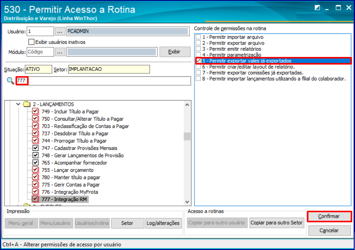The height and width of the screenshot is (250, 355).
Task: Toggle checkbox for 749 - Incluir Título a Pagar
Action: (35, 111)
